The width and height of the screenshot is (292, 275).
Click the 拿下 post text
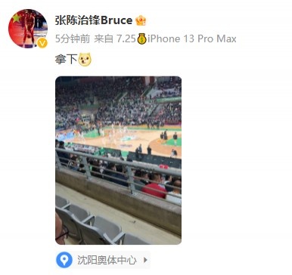(x=66, y=59)
